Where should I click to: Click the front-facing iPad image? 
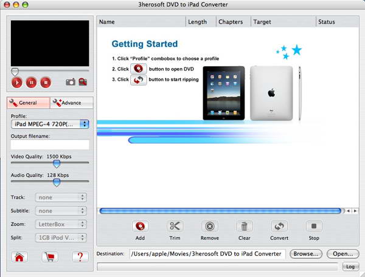coord(224,93)
